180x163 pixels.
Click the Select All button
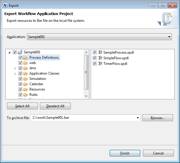point(22,106)
